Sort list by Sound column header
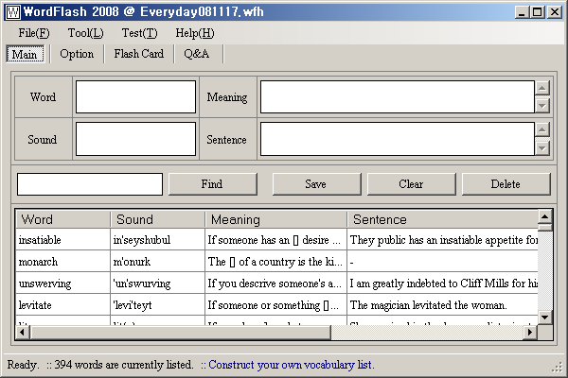568x378 pixels. pos(157,219)
